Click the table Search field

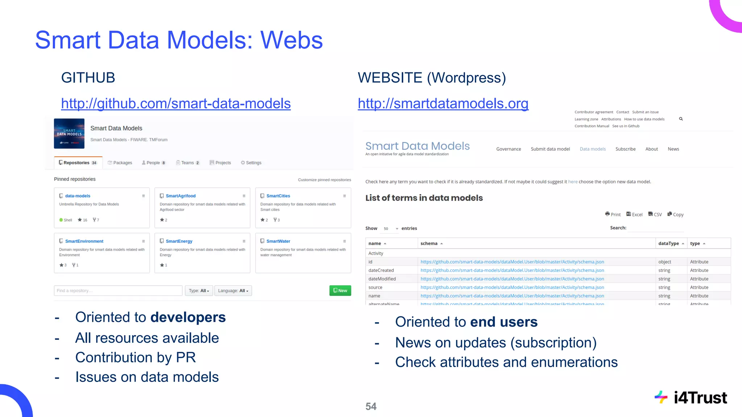coord(656,228)
